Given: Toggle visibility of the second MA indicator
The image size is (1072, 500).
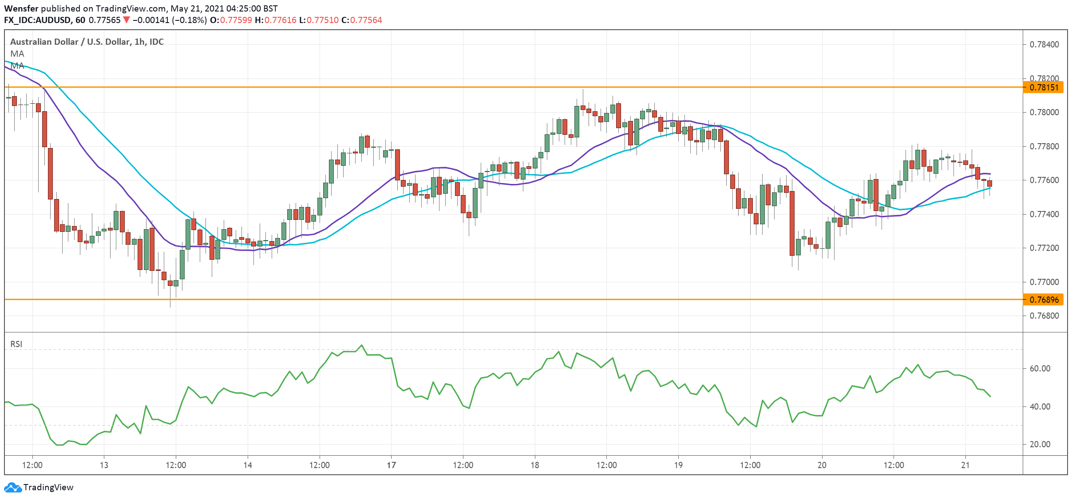Looking at the screenshot, I should [17, 66].
